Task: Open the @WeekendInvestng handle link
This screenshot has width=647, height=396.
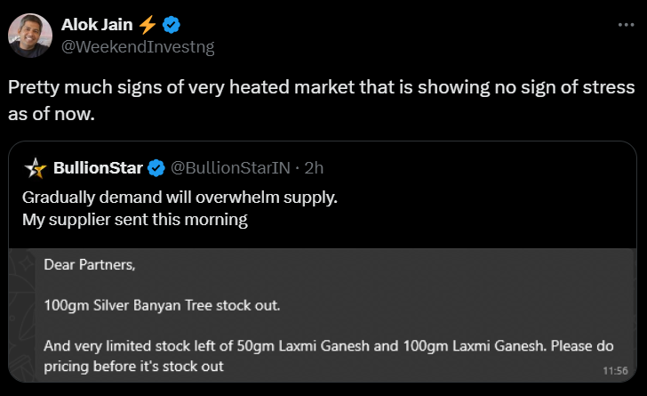Action: 138,45
